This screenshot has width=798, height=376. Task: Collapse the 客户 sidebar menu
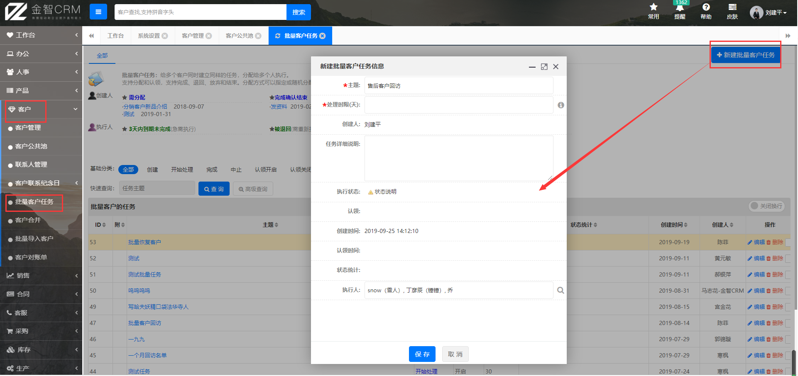point(41,109)
